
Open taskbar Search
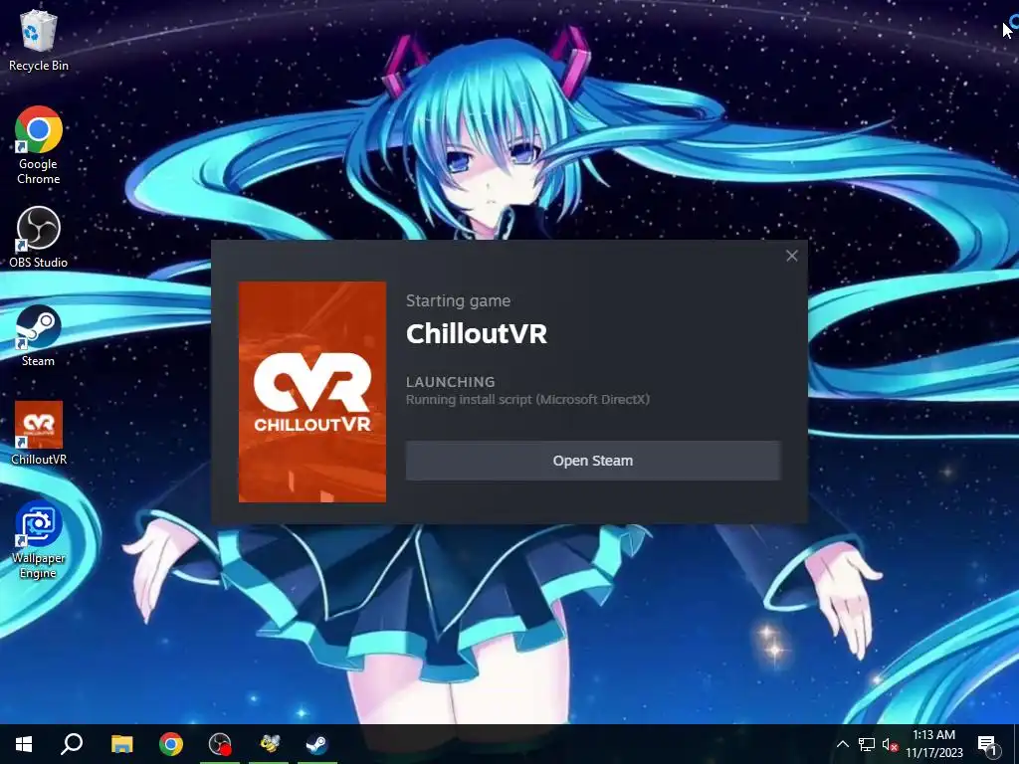pyautogui.click(x=72, y=744)
